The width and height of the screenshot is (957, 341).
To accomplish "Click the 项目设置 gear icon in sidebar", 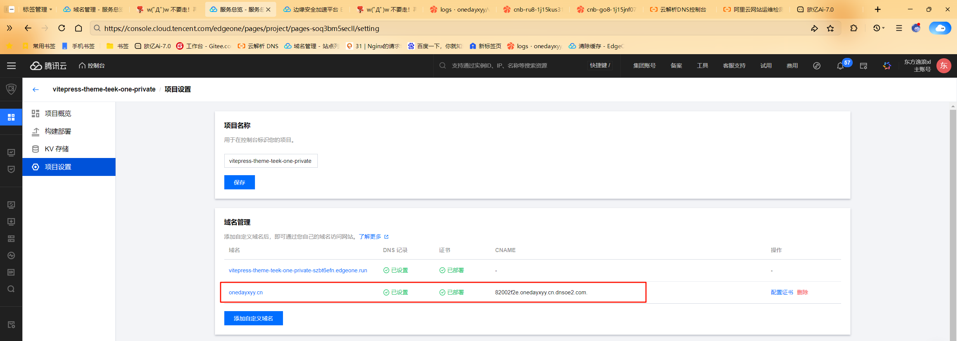I will click(36, 167).
